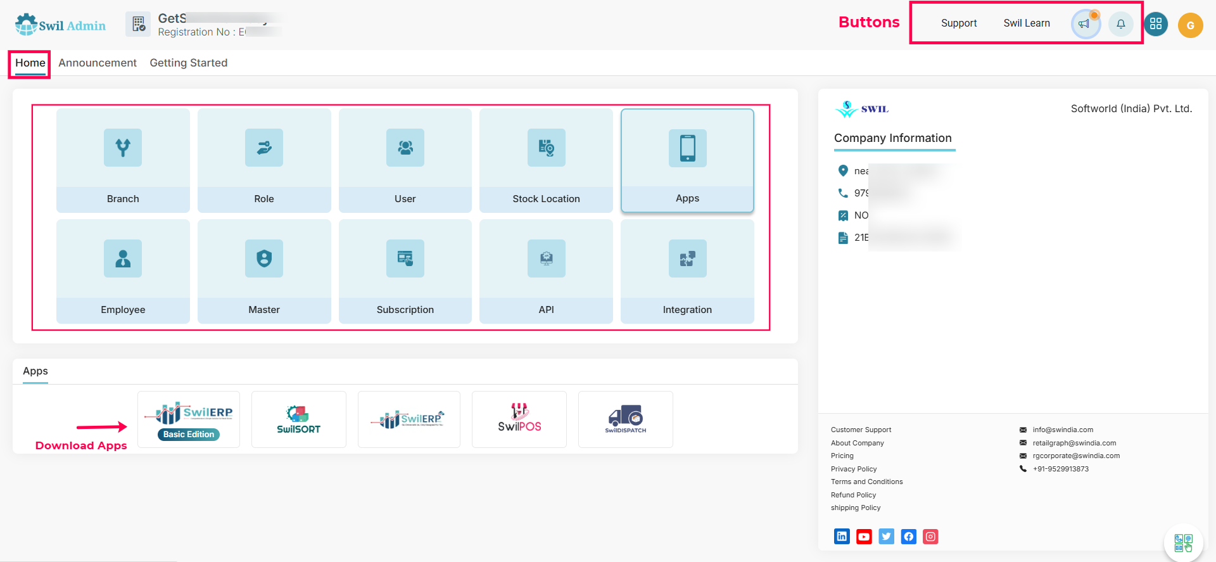This screenshot has width=1216, height=562.
Task: Click the company building icon in header
Action: (x=138, y=24)
